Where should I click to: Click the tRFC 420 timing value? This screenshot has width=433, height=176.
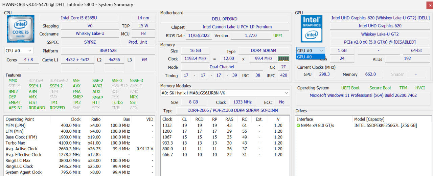pyautogui.click(x=283, y=75)
